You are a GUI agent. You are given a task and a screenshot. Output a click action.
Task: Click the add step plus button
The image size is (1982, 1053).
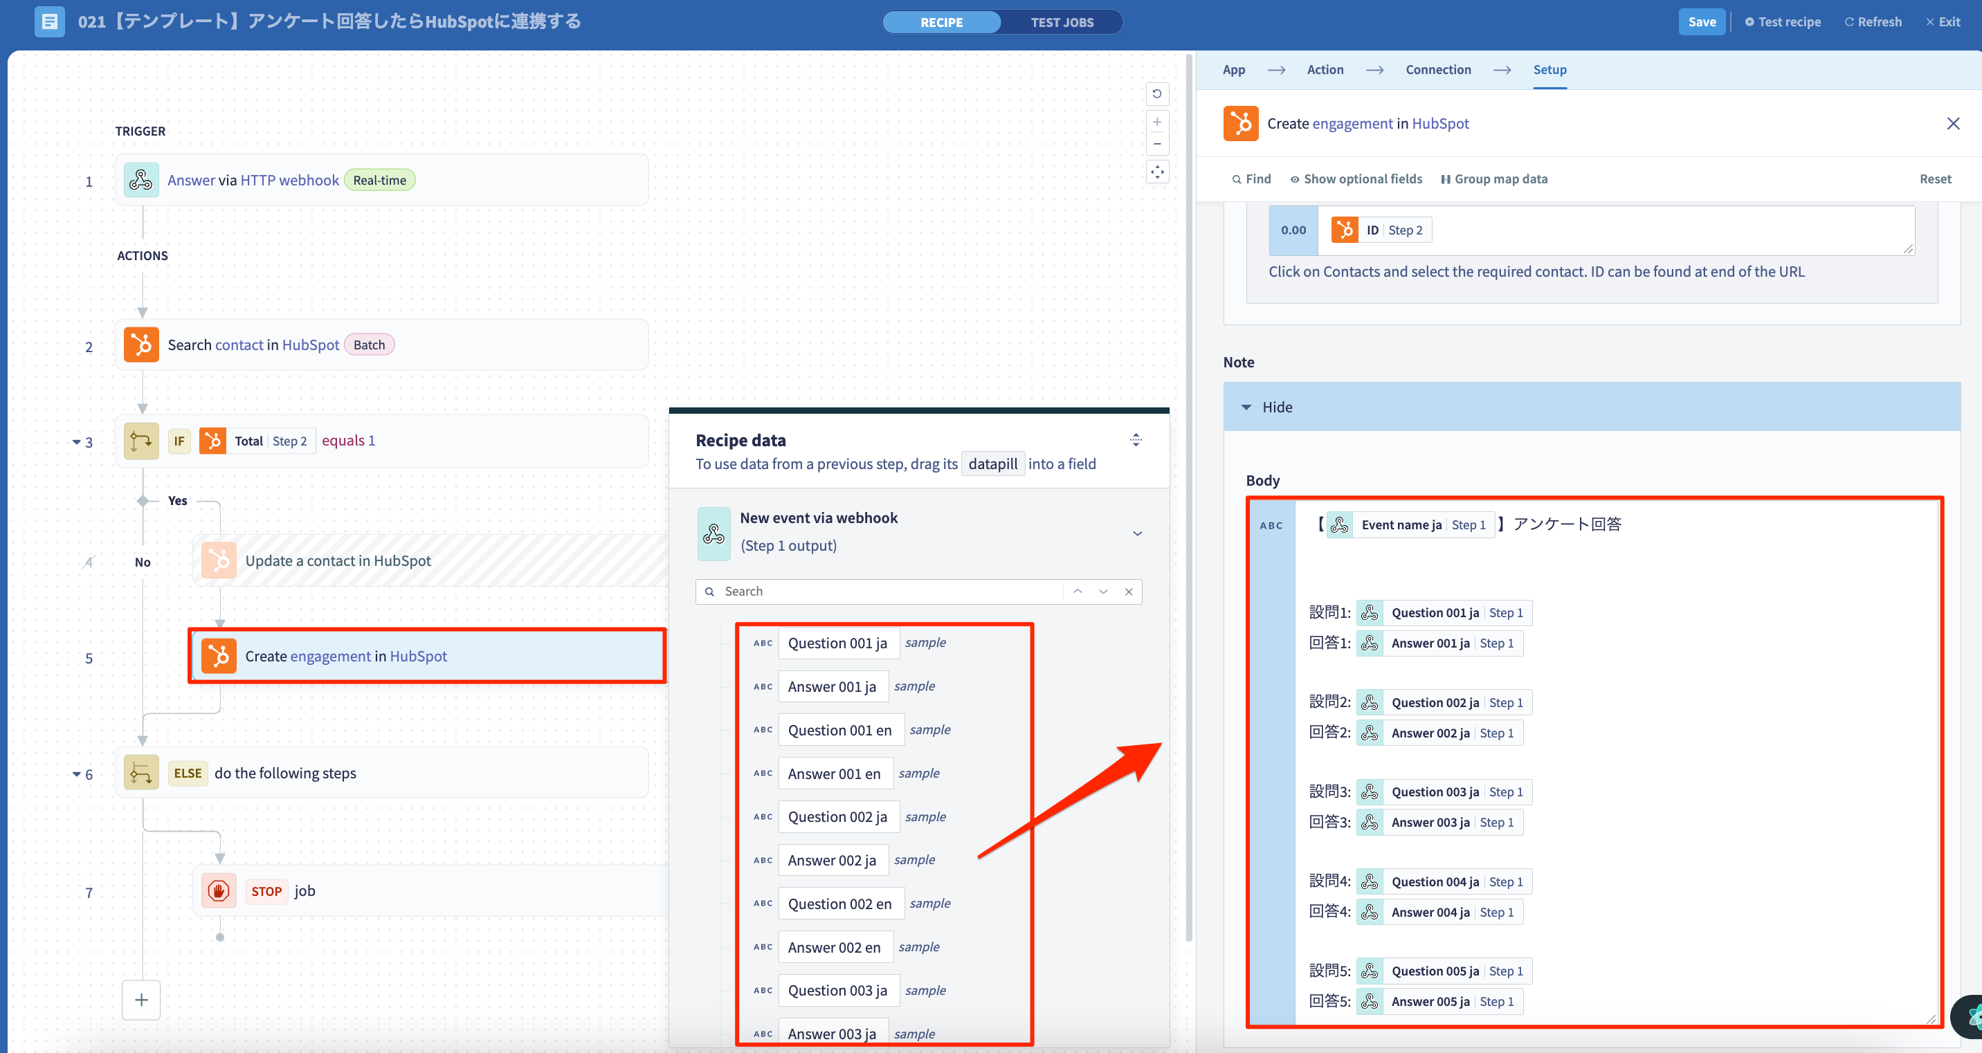pos(140,1000)
